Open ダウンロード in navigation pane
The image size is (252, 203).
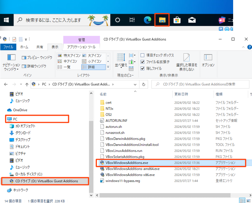20,133
